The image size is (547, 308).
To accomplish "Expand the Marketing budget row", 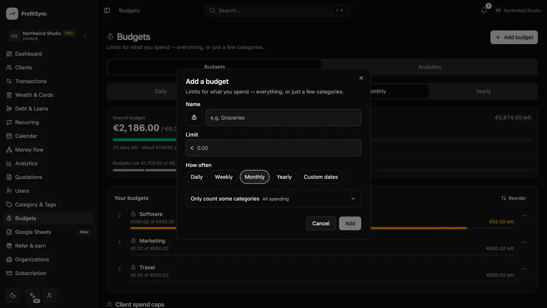I will click(120, 242).
